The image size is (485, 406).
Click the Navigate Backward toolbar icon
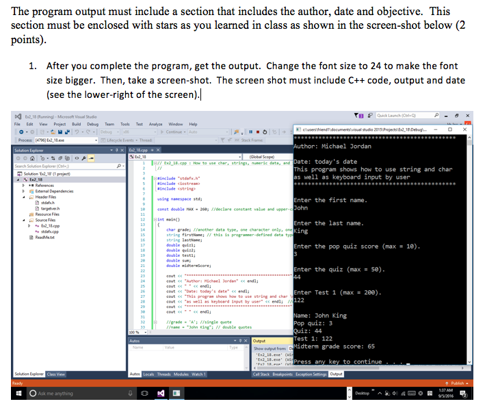pos(21,132)
